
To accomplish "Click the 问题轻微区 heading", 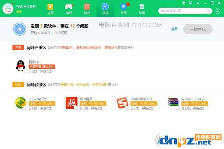I will (x=37, y=84).
